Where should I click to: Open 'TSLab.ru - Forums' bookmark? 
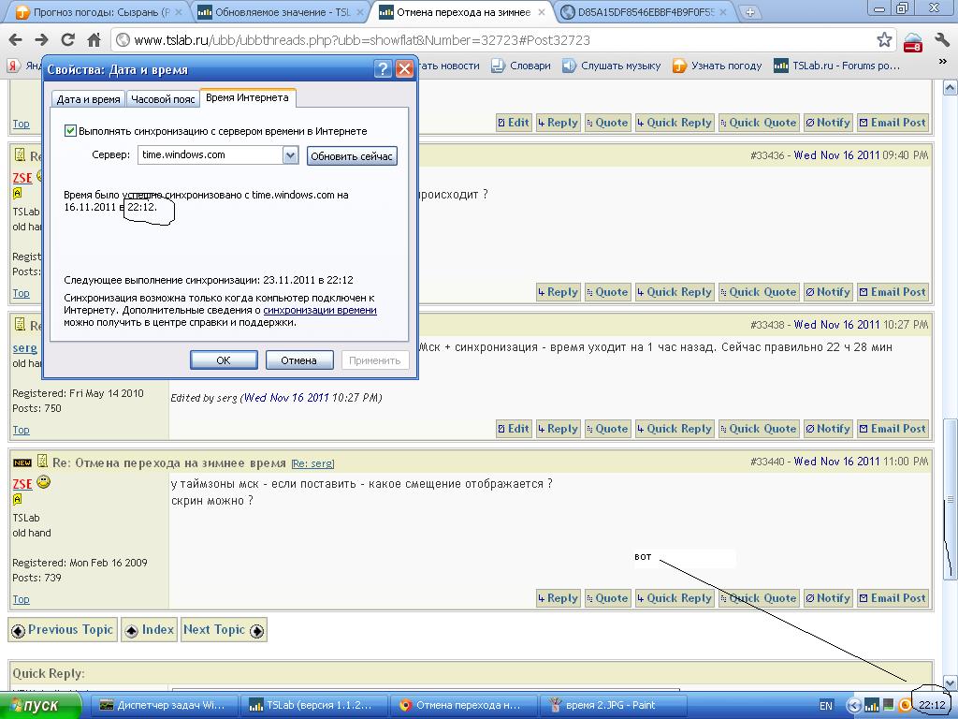click(x=837, y=66)
